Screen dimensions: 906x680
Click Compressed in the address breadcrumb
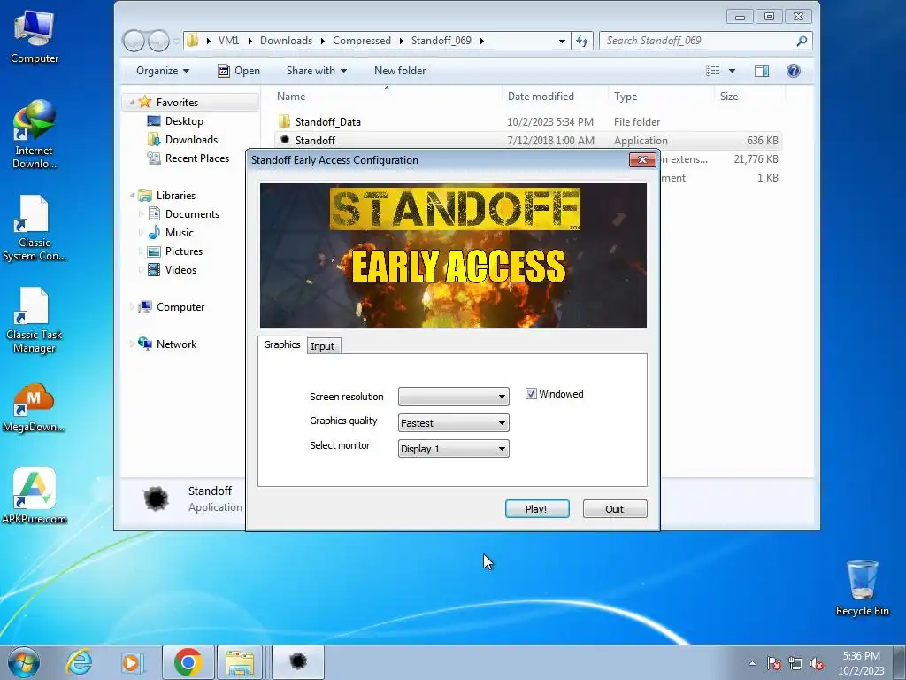[362, 41]
